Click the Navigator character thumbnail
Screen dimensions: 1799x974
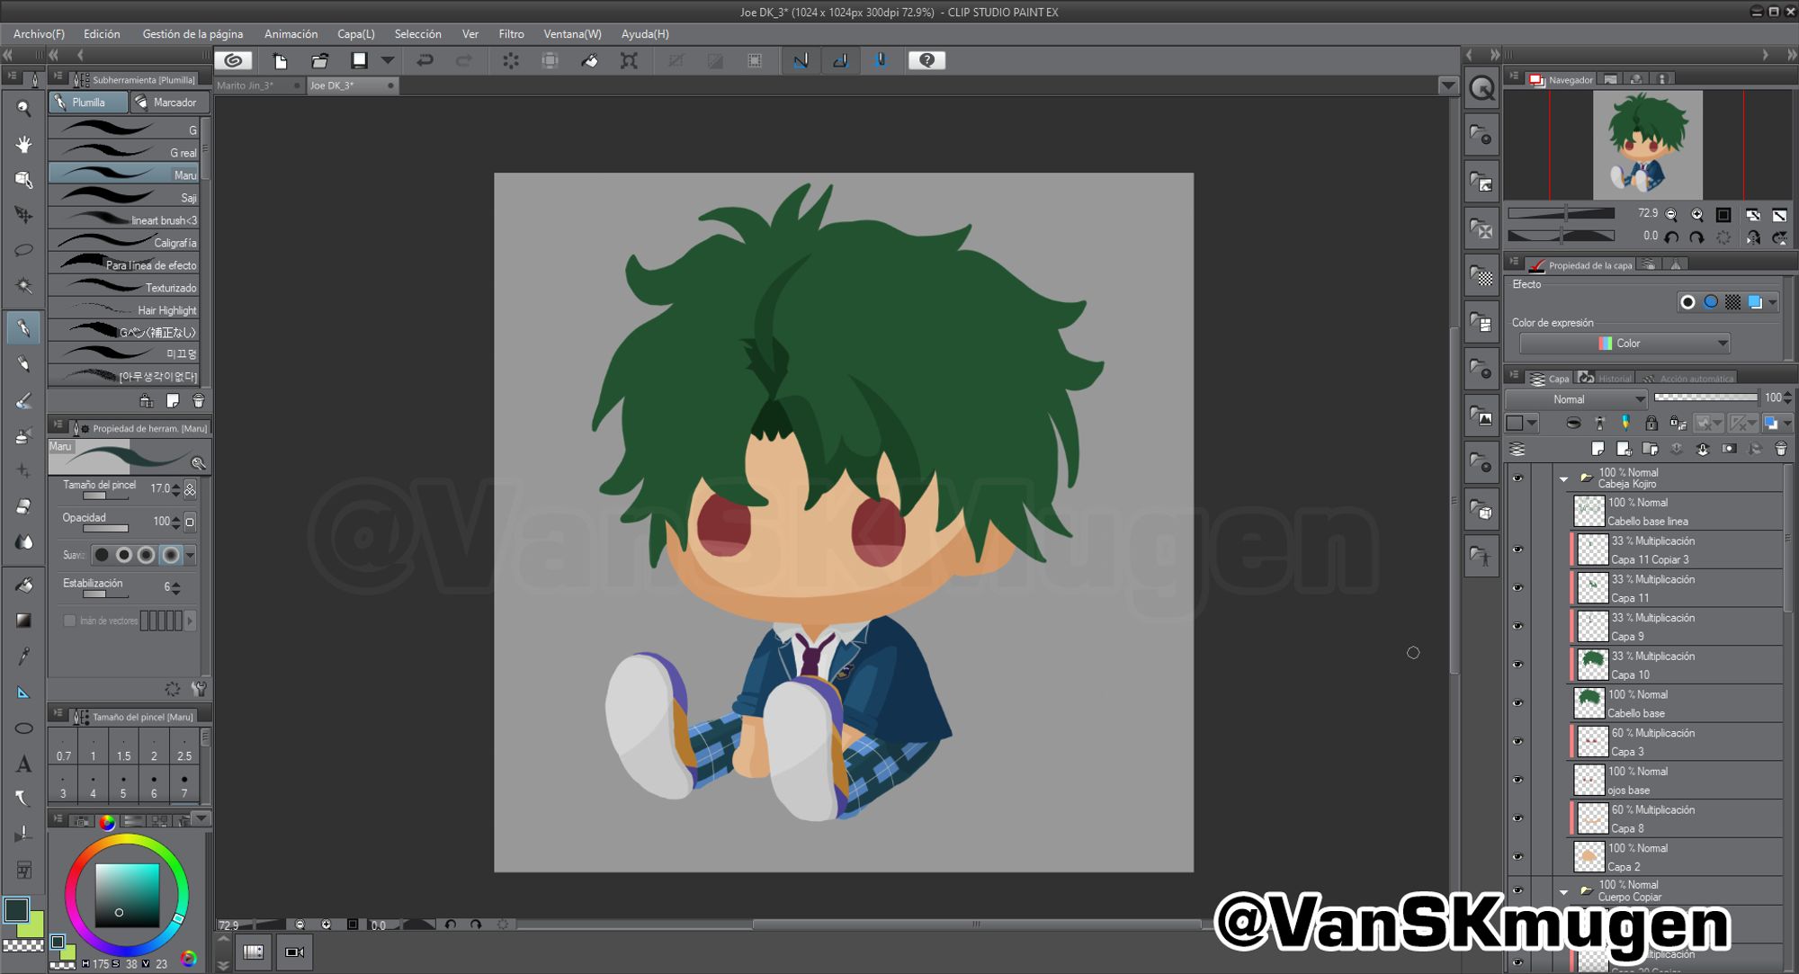click(1647, 145)
